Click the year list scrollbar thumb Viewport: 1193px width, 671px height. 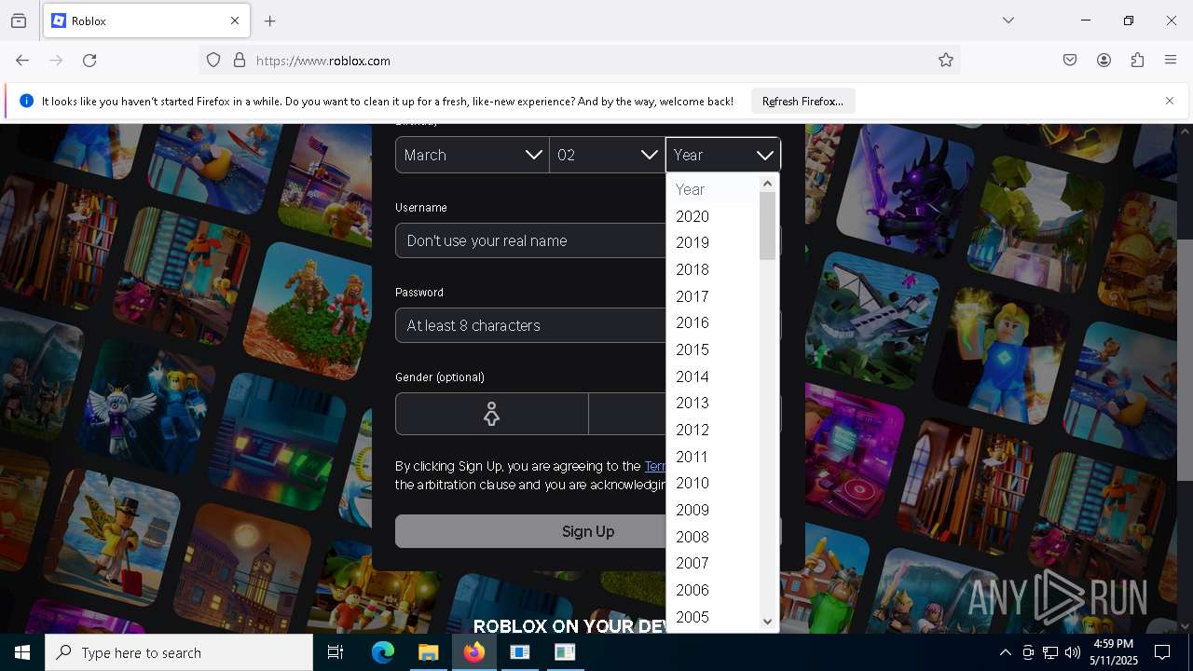point(768,226)
